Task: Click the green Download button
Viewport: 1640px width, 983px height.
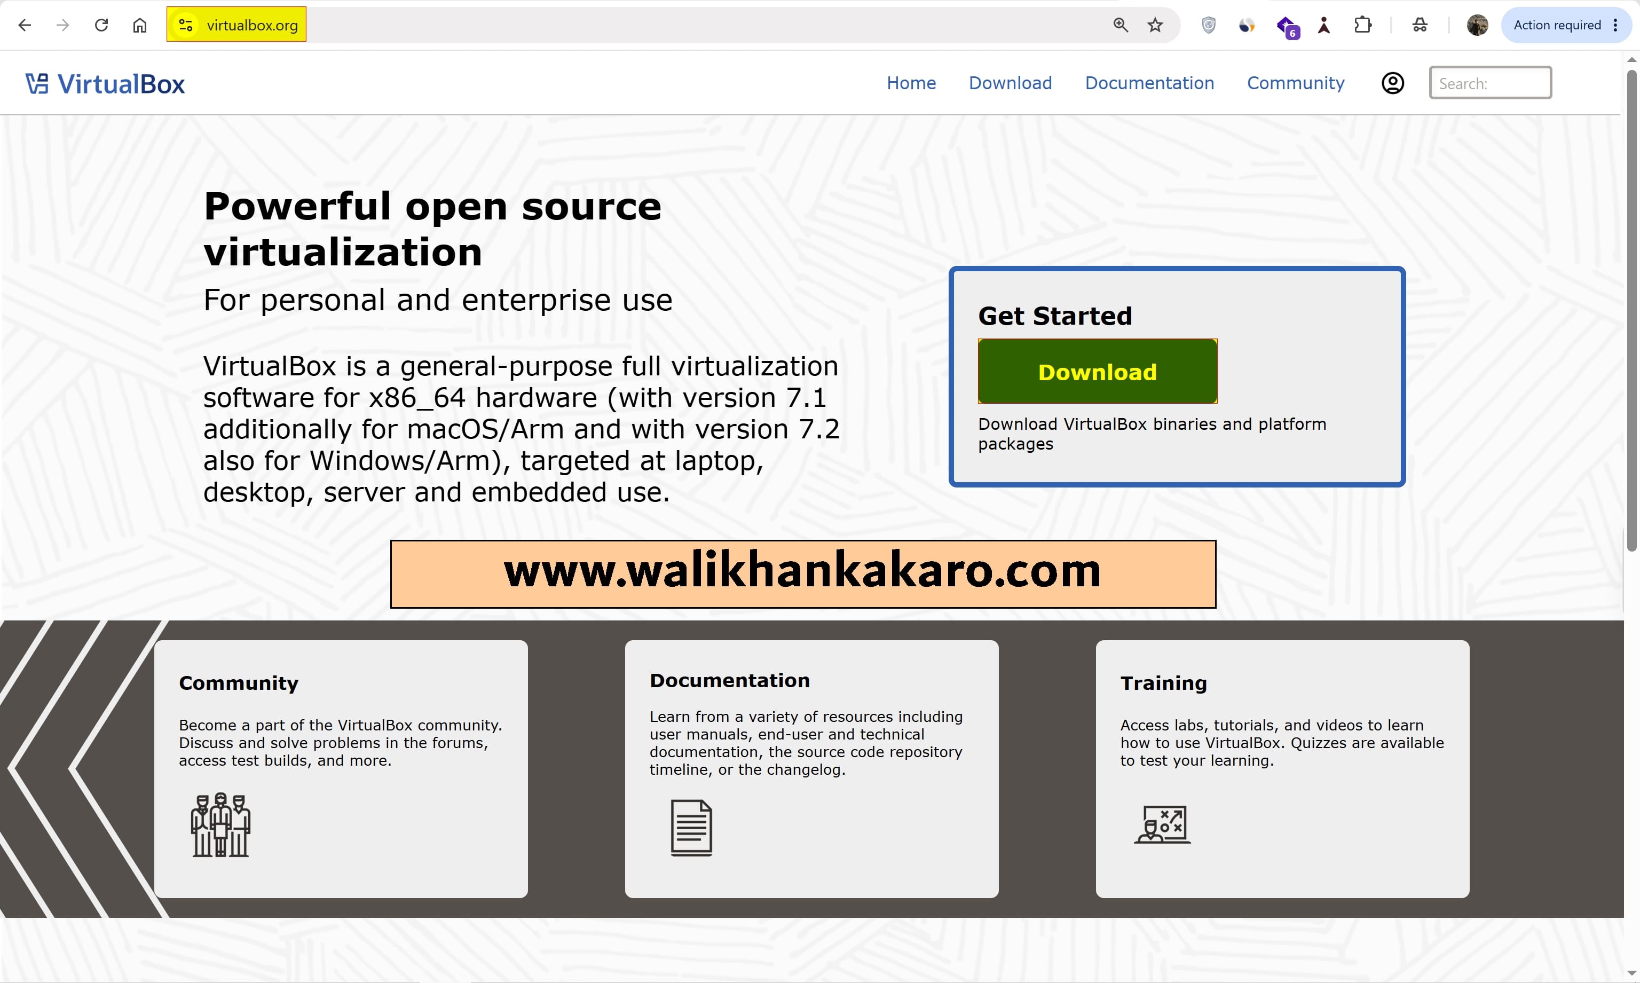Action: [1097, 372]
